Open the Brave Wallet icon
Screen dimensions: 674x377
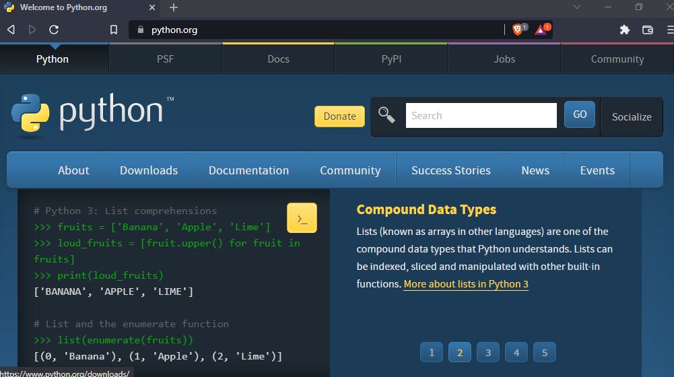pyautogui.click(x=648, y=30)
